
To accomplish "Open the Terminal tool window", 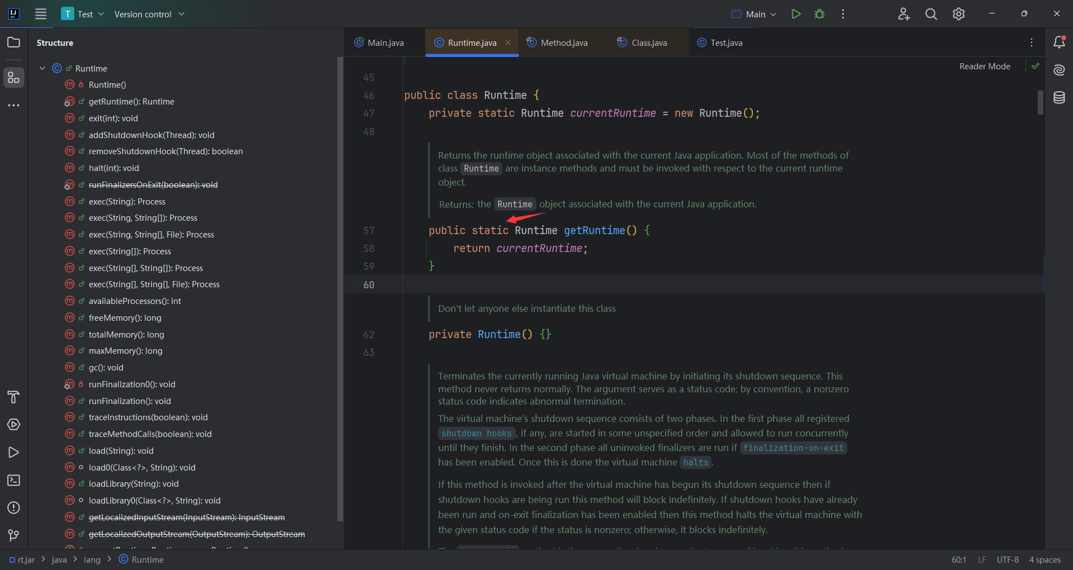I will tap(13, 480).
